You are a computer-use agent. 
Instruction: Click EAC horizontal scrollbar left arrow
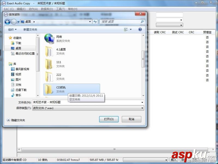[19, 149]
